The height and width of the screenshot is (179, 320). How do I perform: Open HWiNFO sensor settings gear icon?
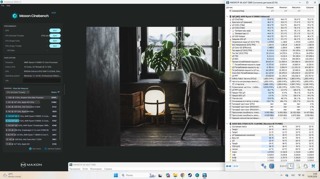click(x=306, y=166)
